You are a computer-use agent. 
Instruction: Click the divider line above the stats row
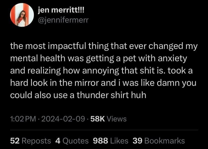click(x=104, y=130)
